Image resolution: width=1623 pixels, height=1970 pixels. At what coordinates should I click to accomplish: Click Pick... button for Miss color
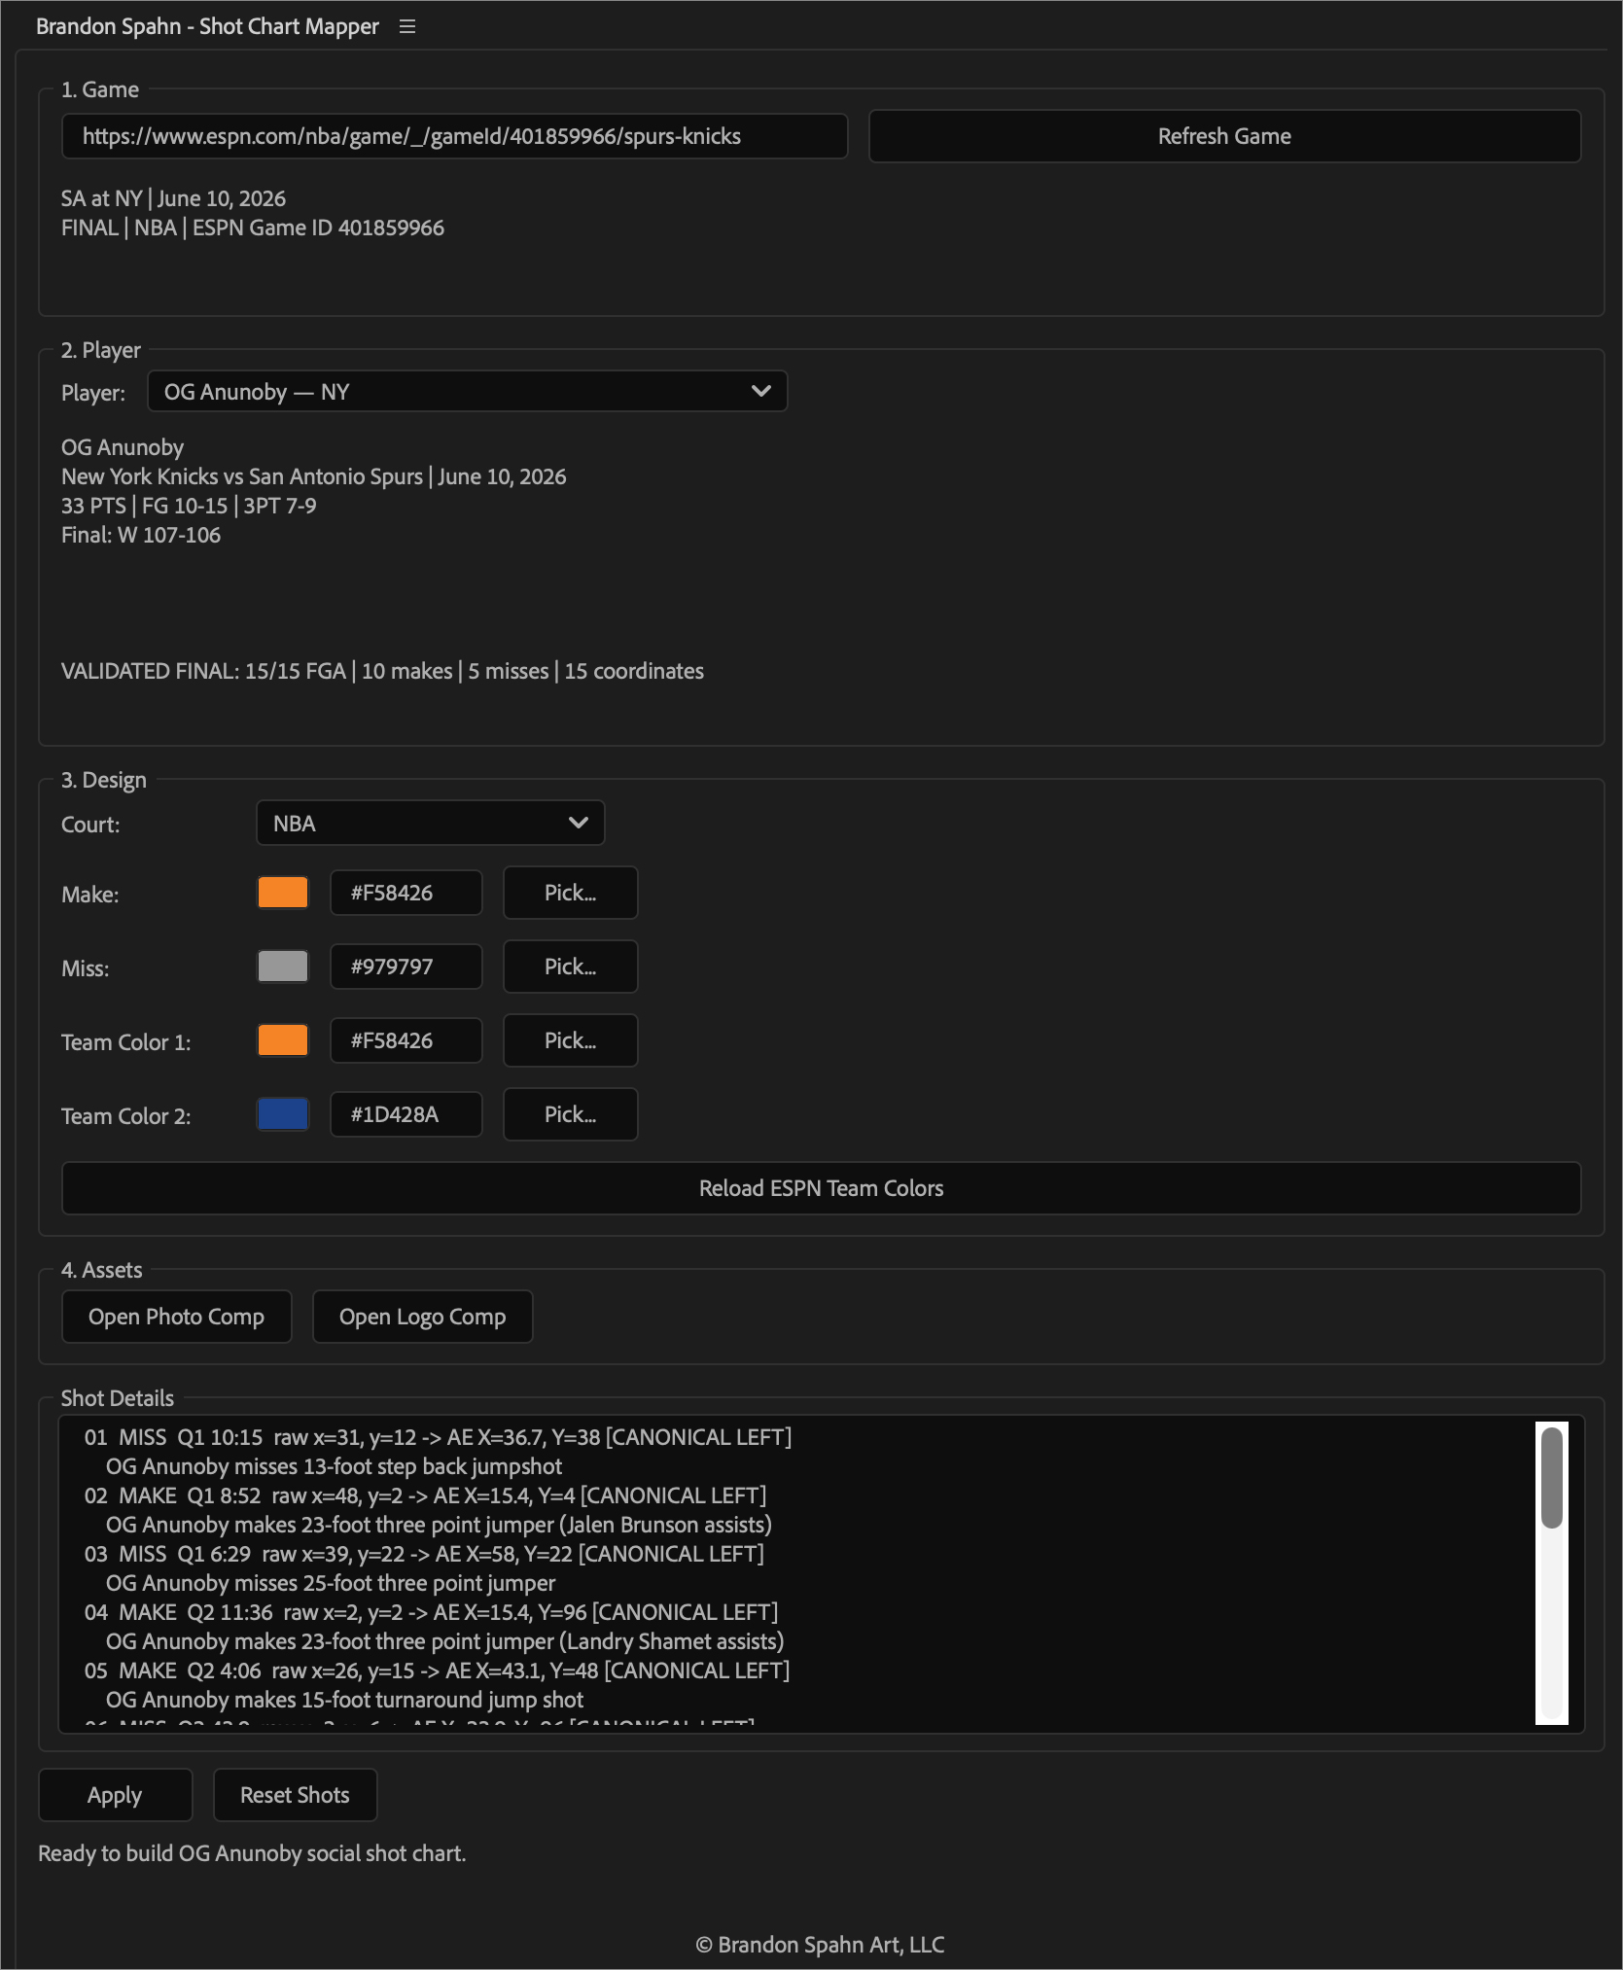(570, 967)
